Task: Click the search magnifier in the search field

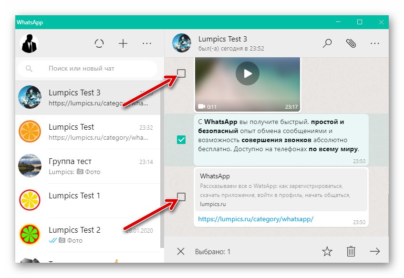Action: pyautogui.click(x=29, y=69)
